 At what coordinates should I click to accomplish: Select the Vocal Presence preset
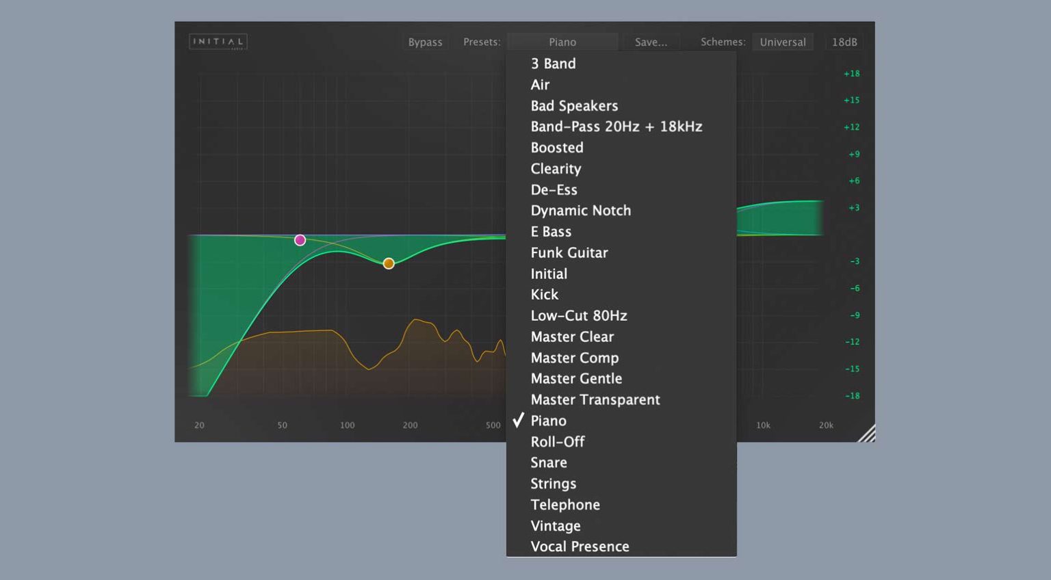point(580,546)
